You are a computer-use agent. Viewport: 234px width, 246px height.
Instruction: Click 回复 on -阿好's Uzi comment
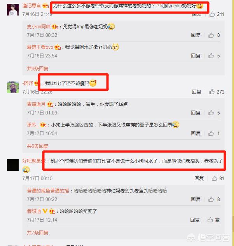point(196,92)
